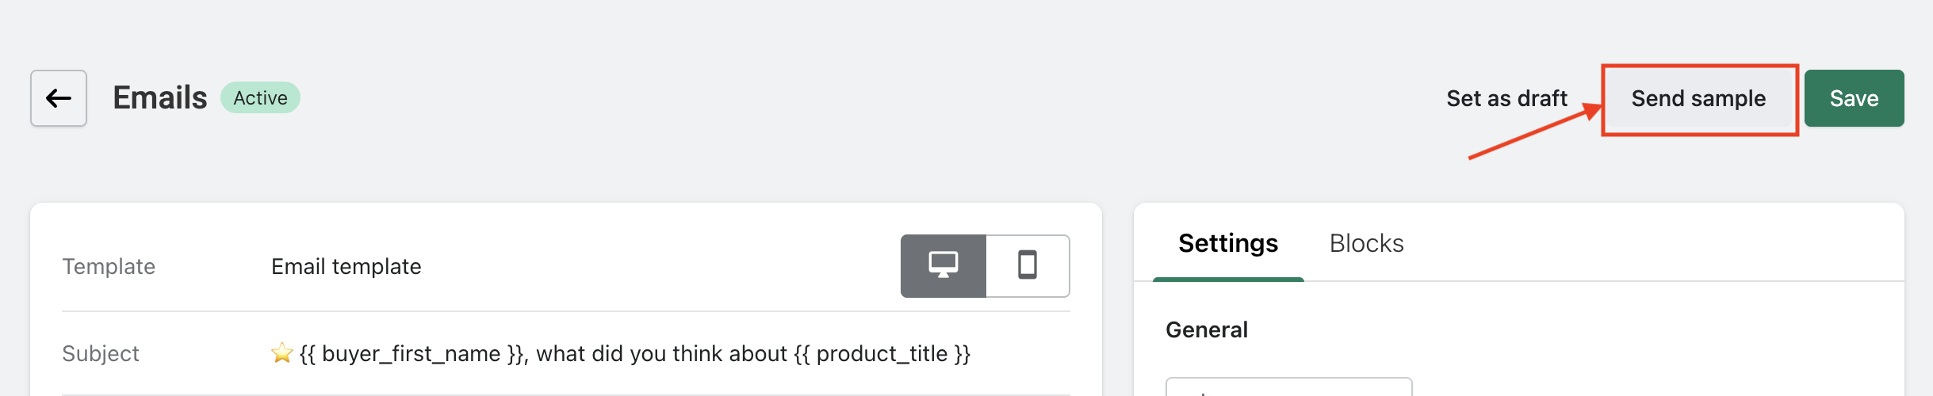Switch to mobile preview mode

(x=1028, y=265)
